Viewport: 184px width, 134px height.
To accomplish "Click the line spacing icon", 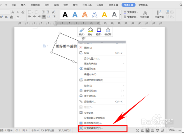I will [54, 17].
